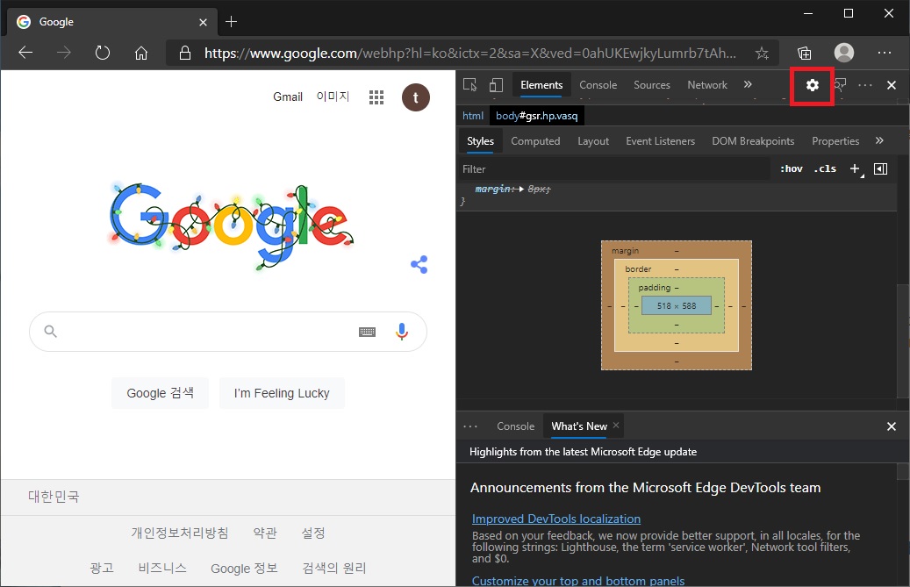Open Google account avatar 't'
This screenshot has width=910, height=587.
coord(416,97)
